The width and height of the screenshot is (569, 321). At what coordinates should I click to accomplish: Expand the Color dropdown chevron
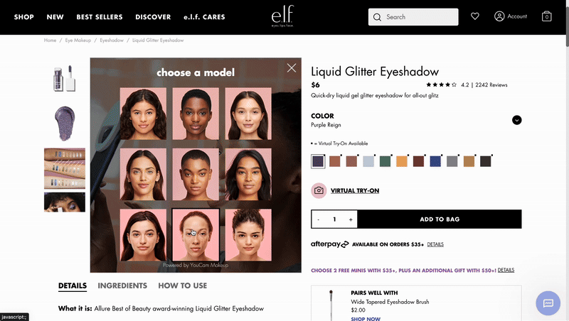tap(517, 120)
